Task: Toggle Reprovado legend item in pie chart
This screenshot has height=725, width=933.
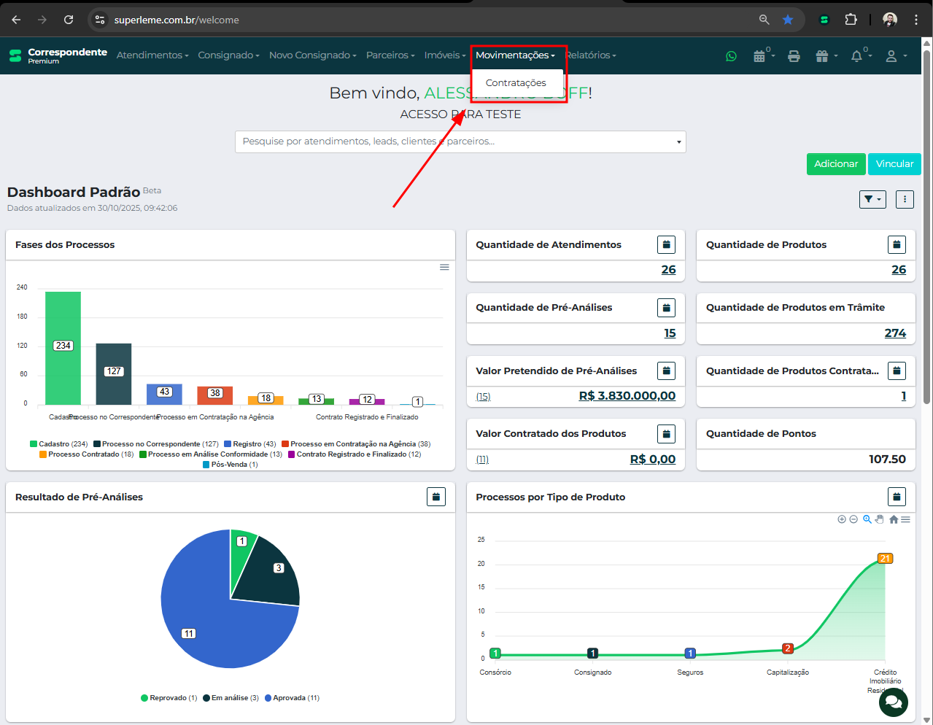Action: pyautogui.click(x=169, y=698)
